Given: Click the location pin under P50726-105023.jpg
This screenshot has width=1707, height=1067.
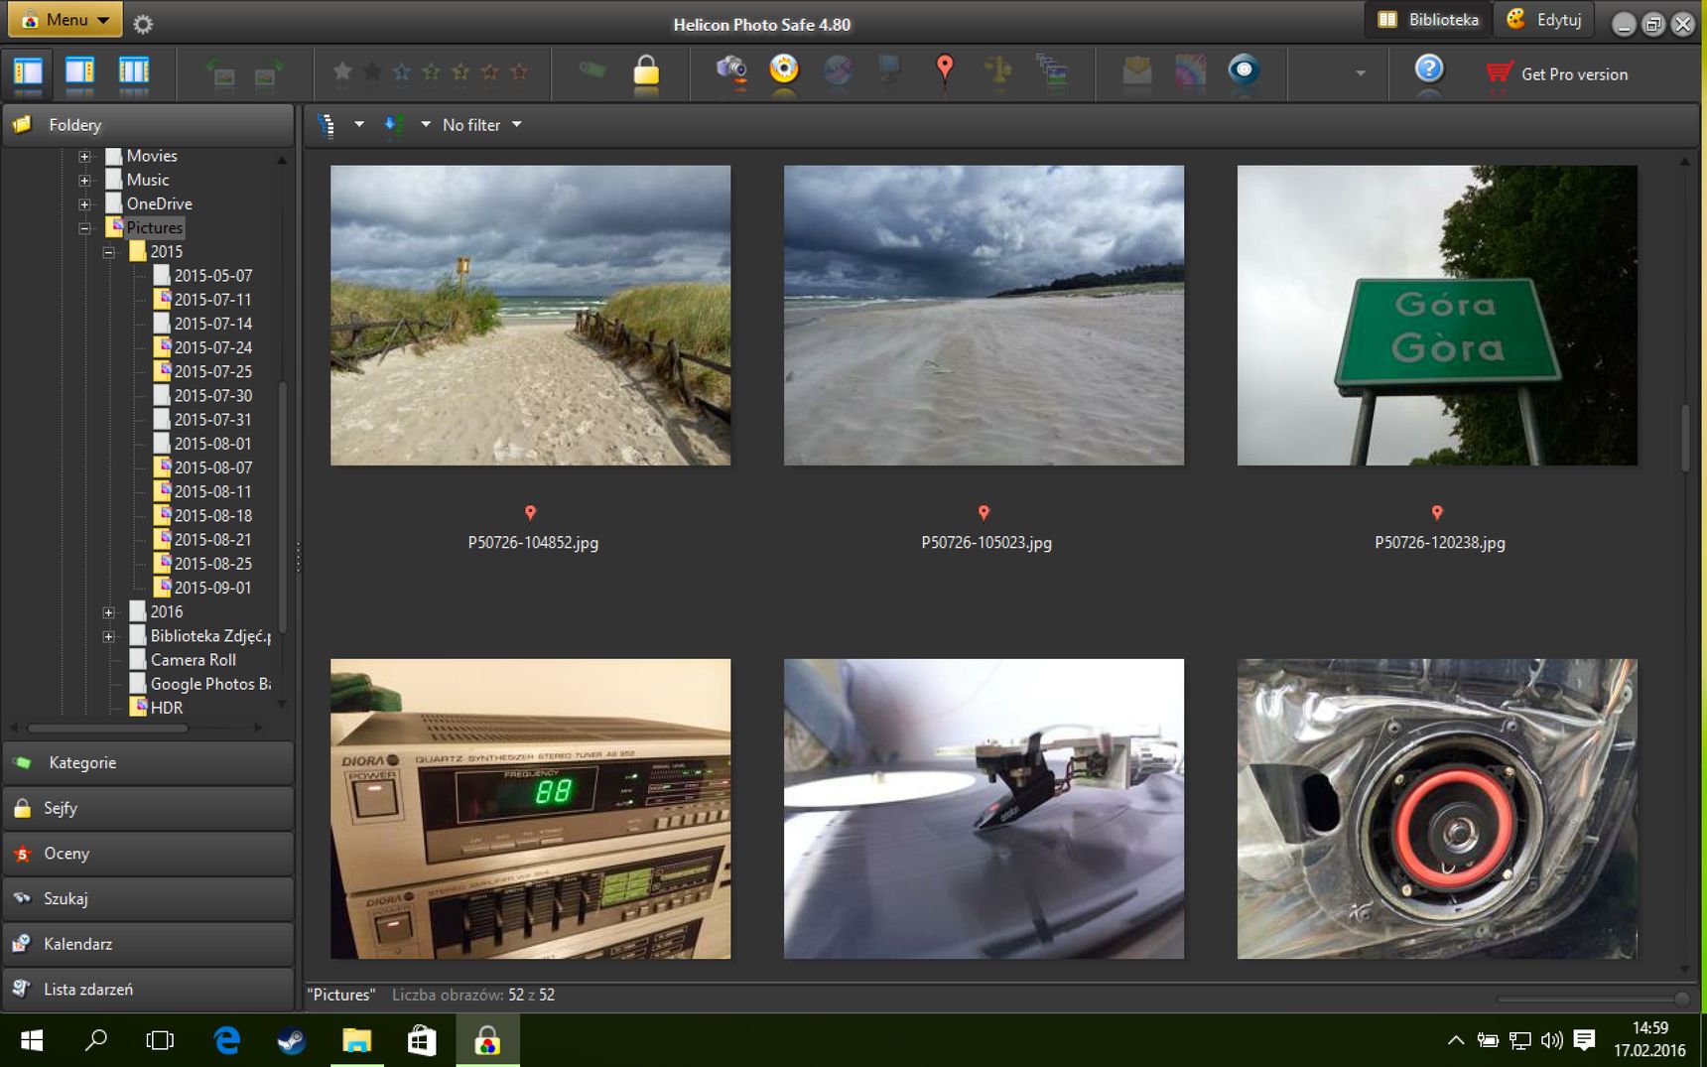Looking at the screenshot, I should [x=984, y=513].
